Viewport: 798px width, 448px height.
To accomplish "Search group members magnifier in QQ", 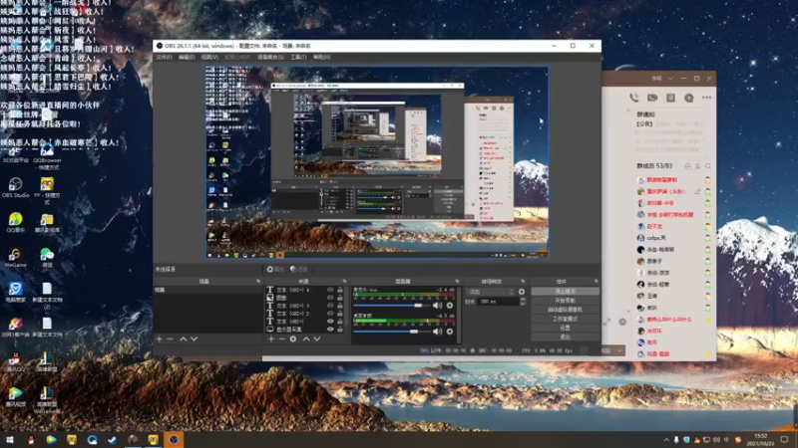I will pyautogui.click(x=708, y=166).
